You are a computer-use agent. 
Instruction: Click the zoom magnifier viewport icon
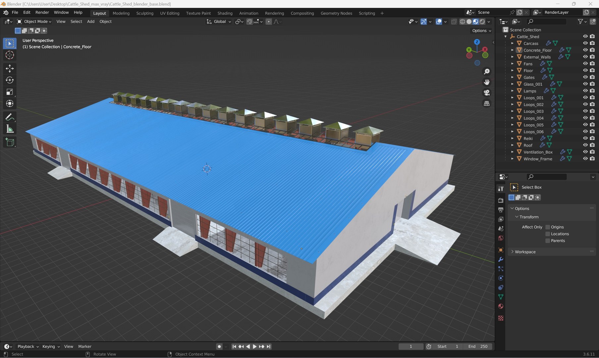pos(487,72)
